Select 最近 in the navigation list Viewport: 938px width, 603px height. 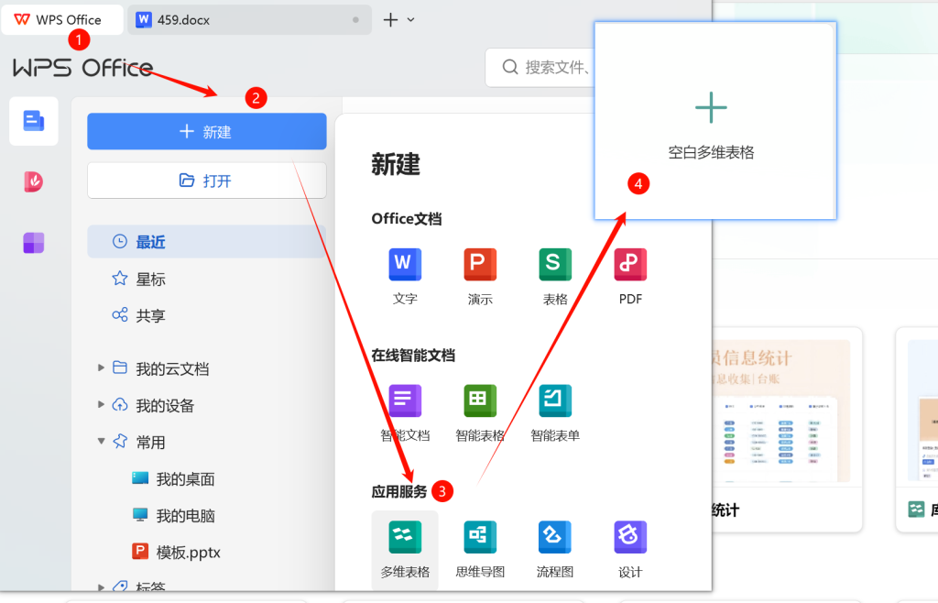(x=206, y=242)
